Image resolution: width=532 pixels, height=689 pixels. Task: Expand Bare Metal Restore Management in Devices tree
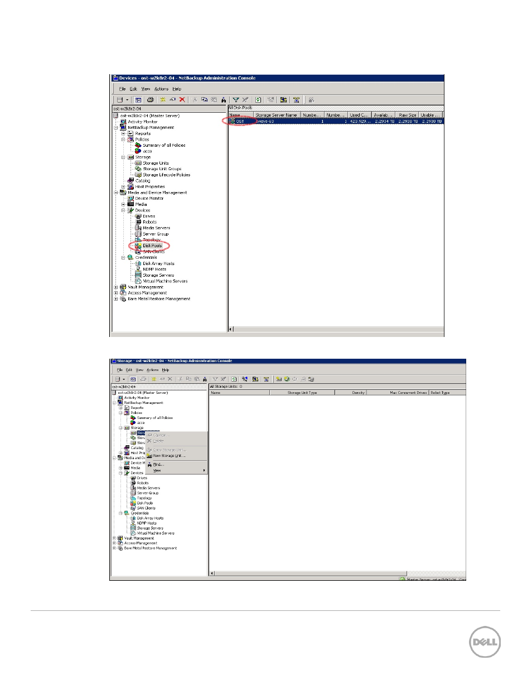pyautogui.click(x=116, y=299)
